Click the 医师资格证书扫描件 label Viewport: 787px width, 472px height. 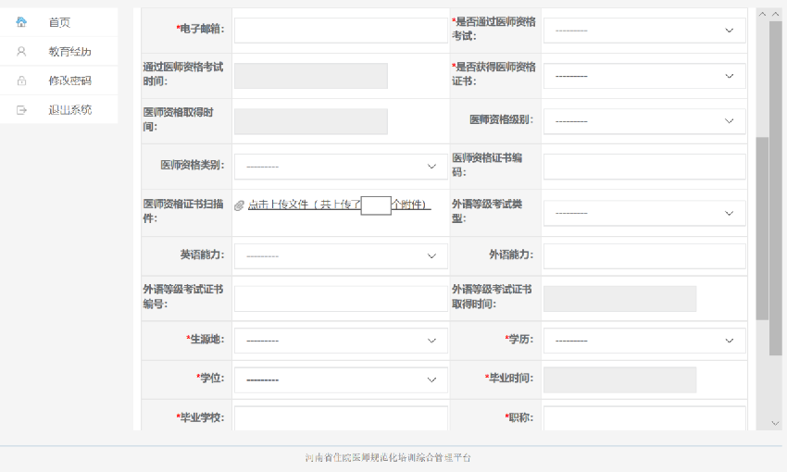[x=183, y=211]
